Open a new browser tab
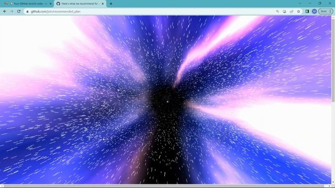The height and width of the screenshot is (188, 335). (x=111, y=4)
